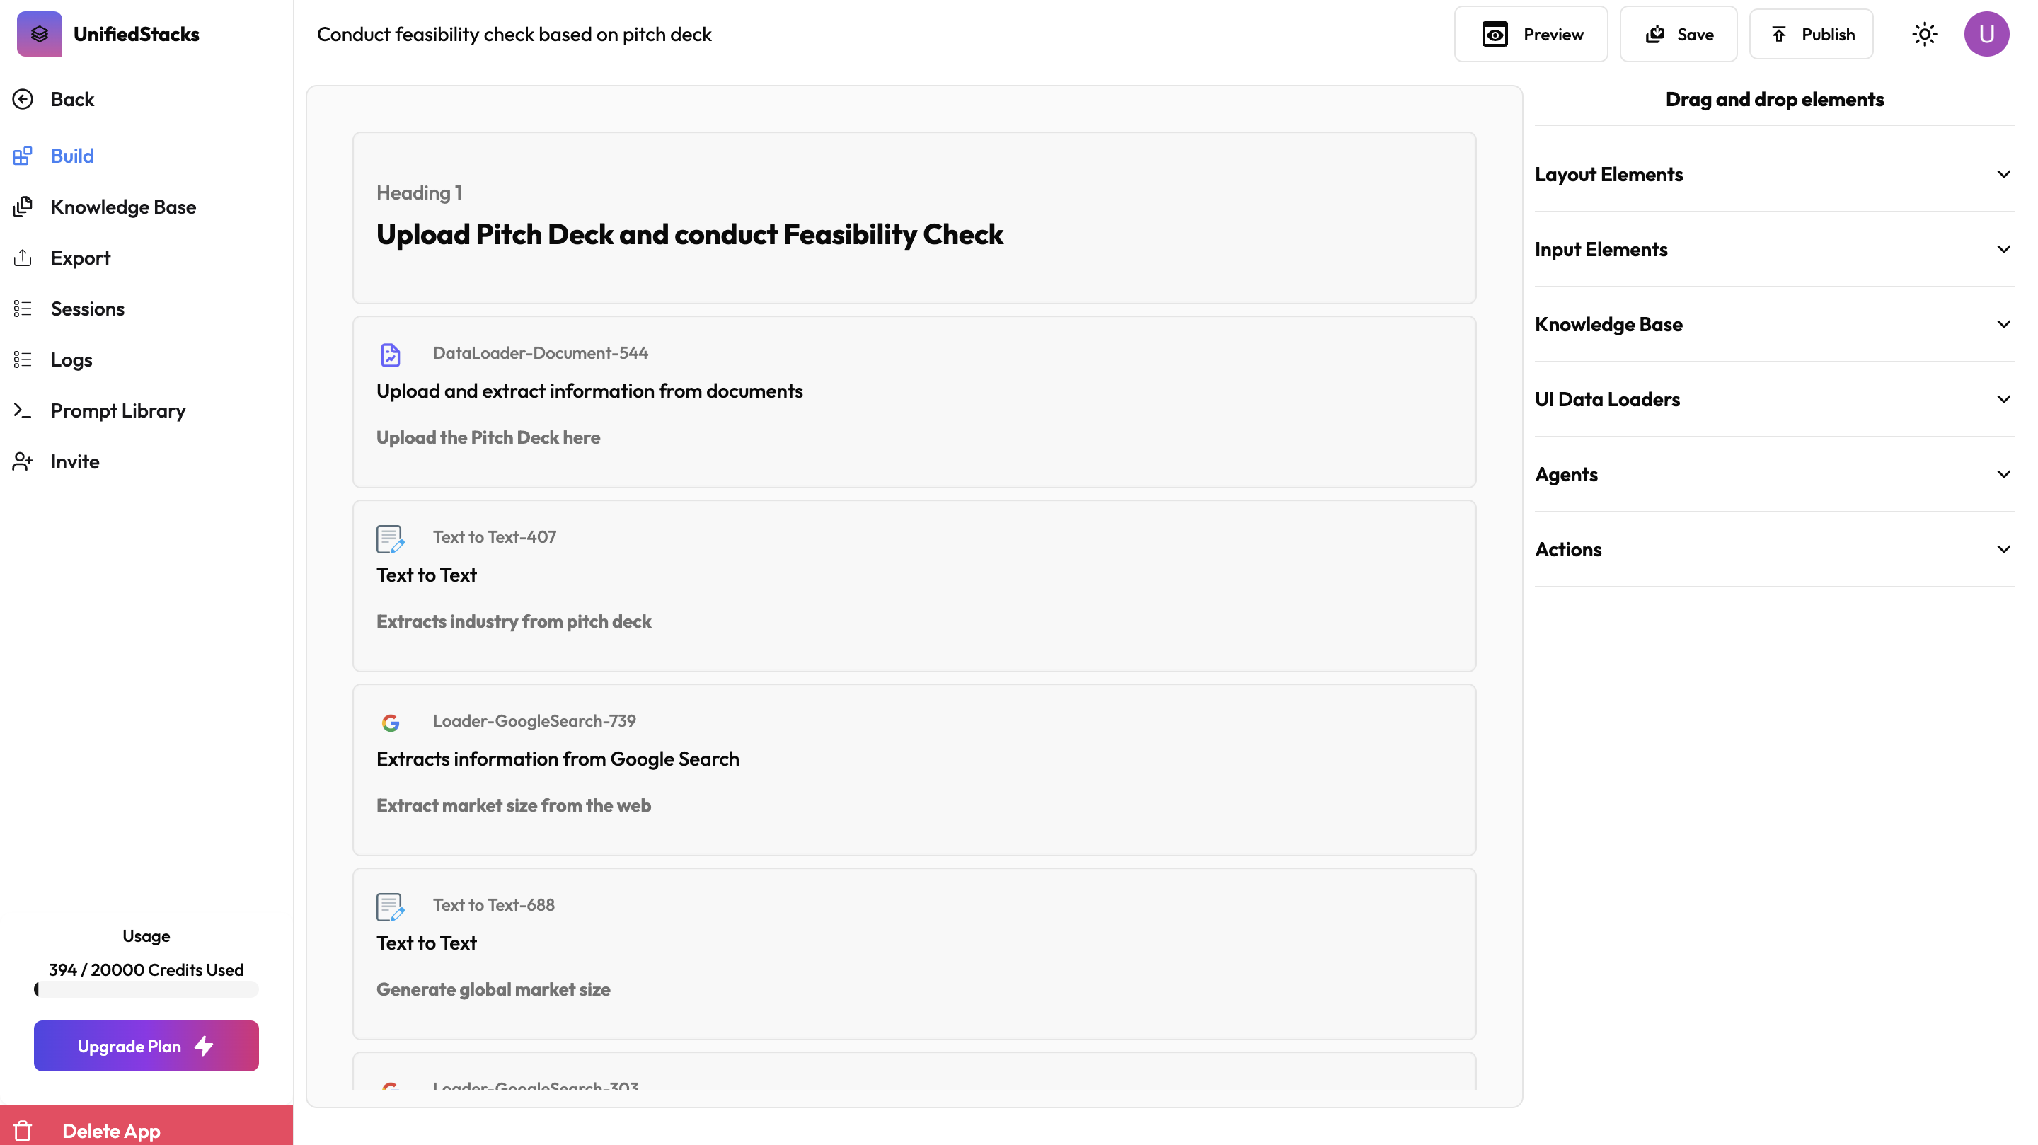Screen dimensions: 2038x1145
Task: Click the credits usage progress bar
Action: tap(146, 989)
